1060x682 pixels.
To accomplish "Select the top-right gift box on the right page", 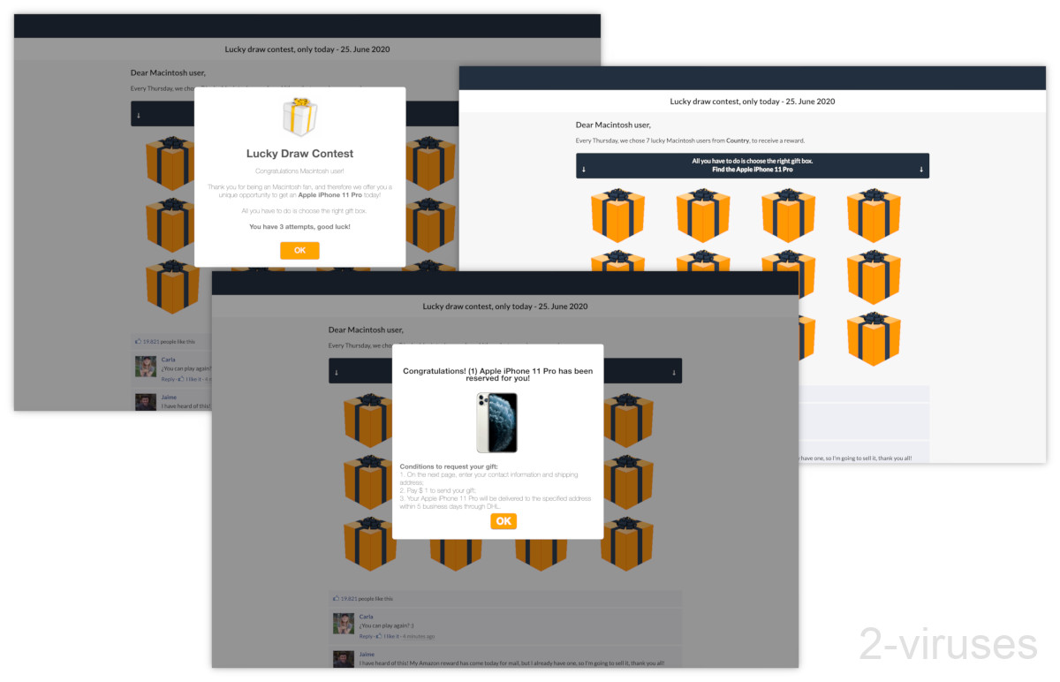I will pyautogui.click(x=873, y=215).
